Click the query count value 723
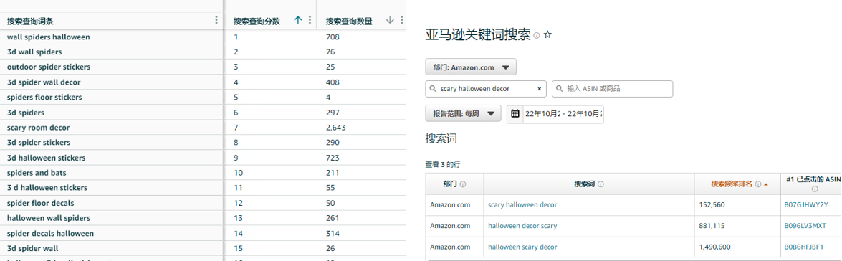Image resolution: width=842 pixels, height=261 pixels. 333,158
